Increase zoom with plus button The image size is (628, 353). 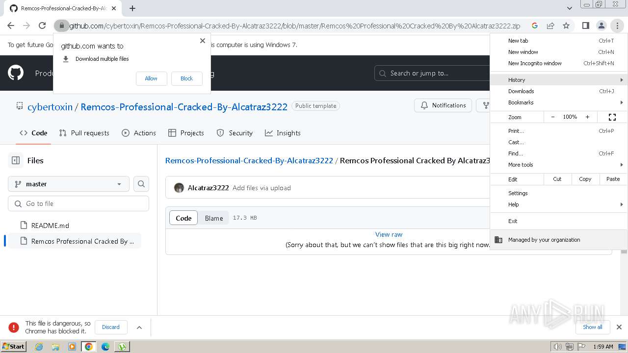tap(587, 117)
